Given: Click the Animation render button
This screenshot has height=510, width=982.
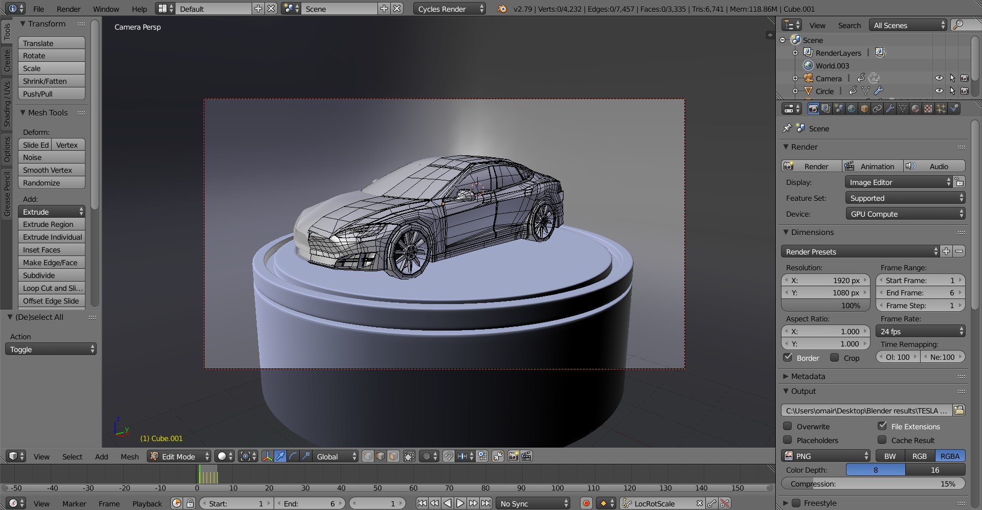Looking at the screenshot, I should coord(873,166).
